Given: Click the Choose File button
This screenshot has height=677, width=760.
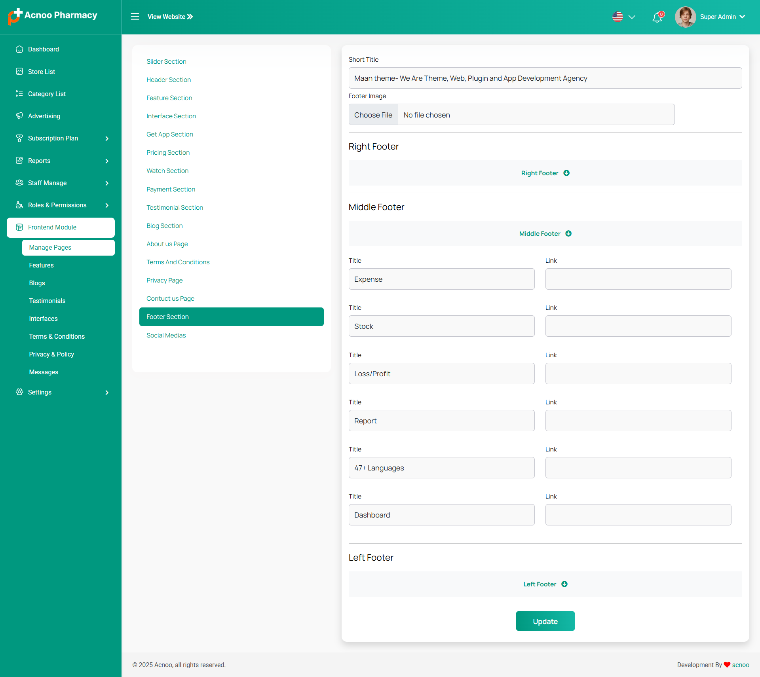Looking at the screenshot, I should 373,115.
